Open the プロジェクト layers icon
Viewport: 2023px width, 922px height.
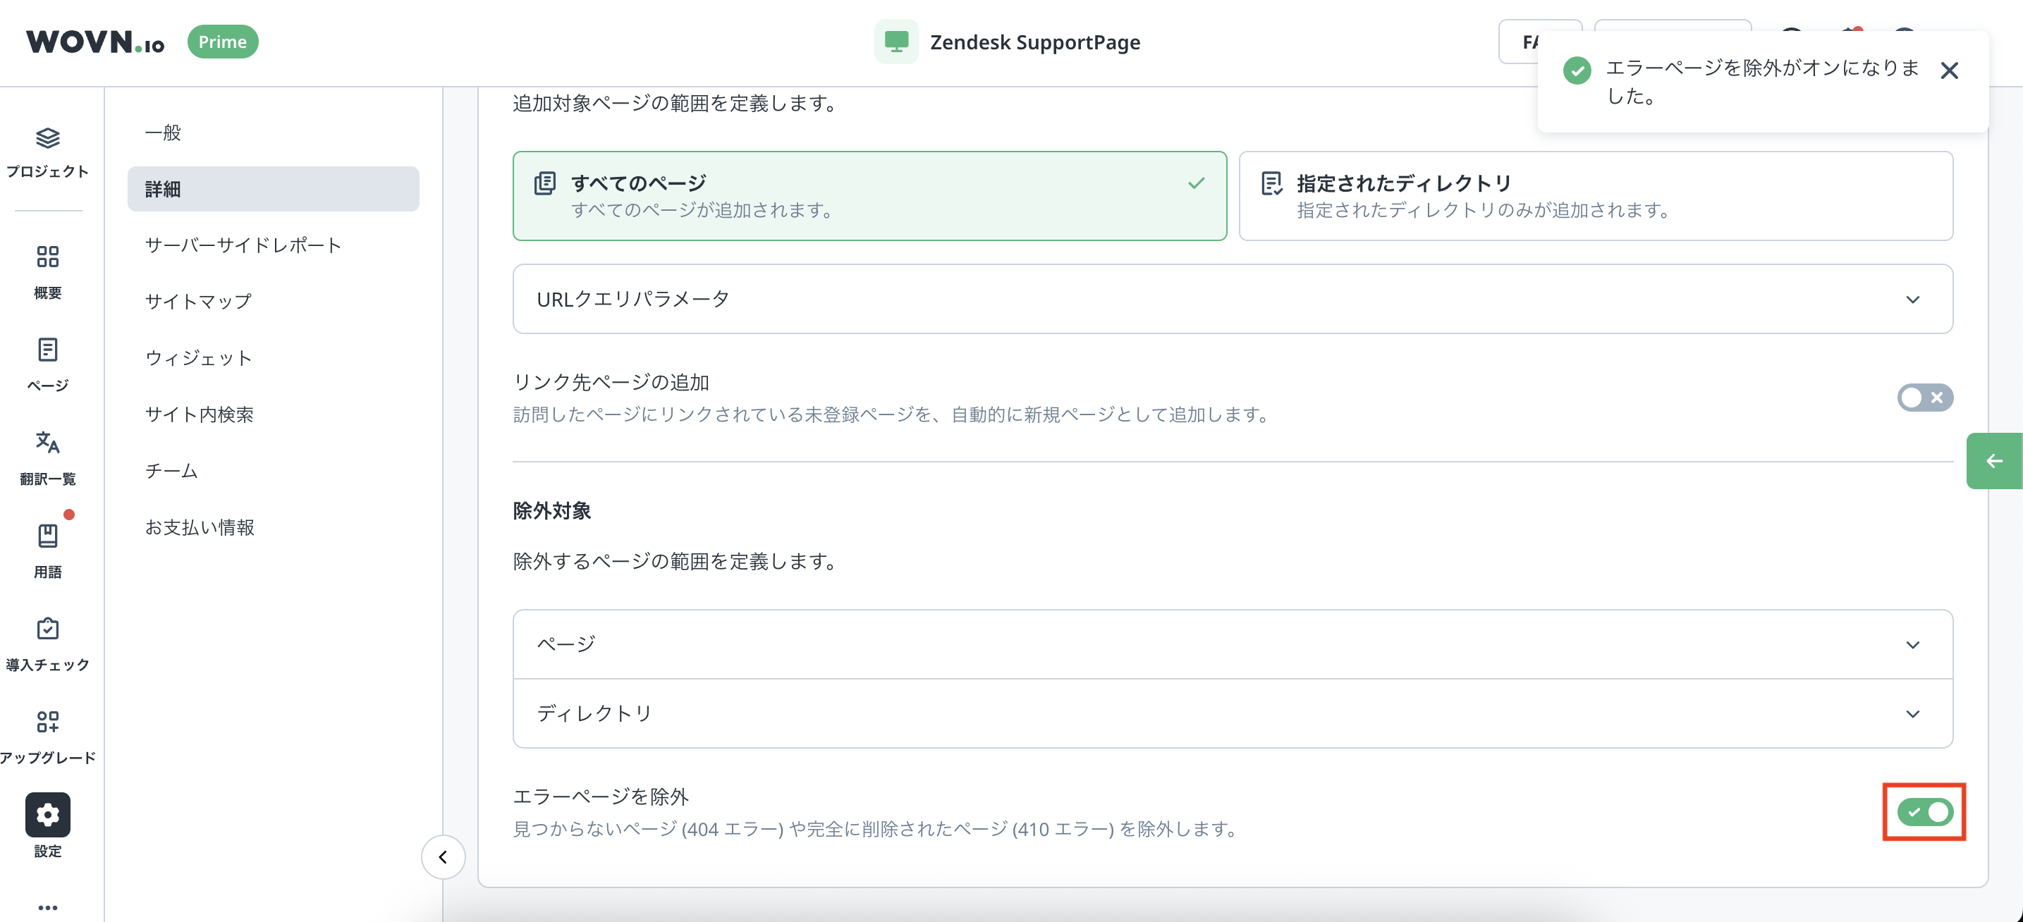point(47,140)
